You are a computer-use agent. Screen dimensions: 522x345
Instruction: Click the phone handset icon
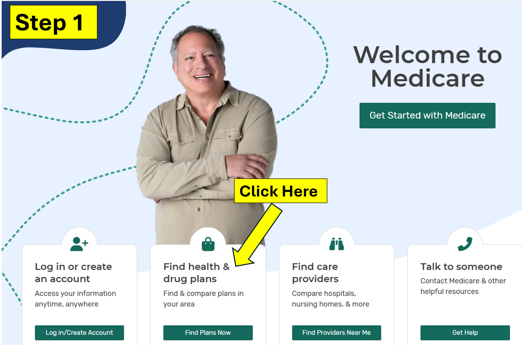[465, 244]
